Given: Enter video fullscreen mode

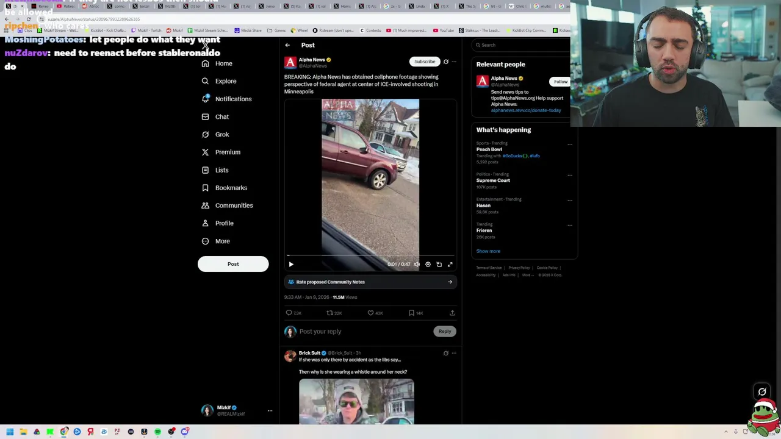Looking at the screenshot, I should point(450,265).
